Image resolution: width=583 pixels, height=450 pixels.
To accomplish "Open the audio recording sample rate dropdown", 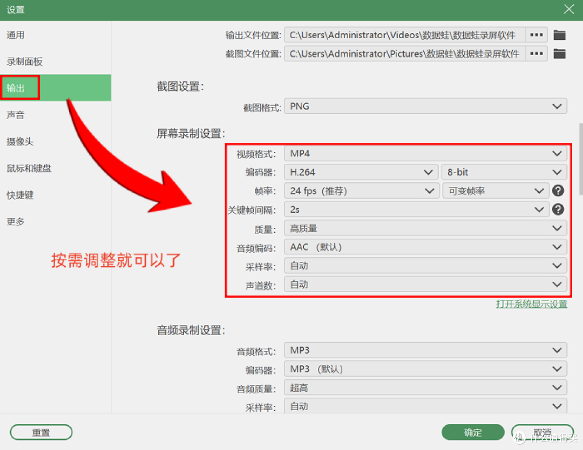I will pyautogui.click(x=425, y=406).
